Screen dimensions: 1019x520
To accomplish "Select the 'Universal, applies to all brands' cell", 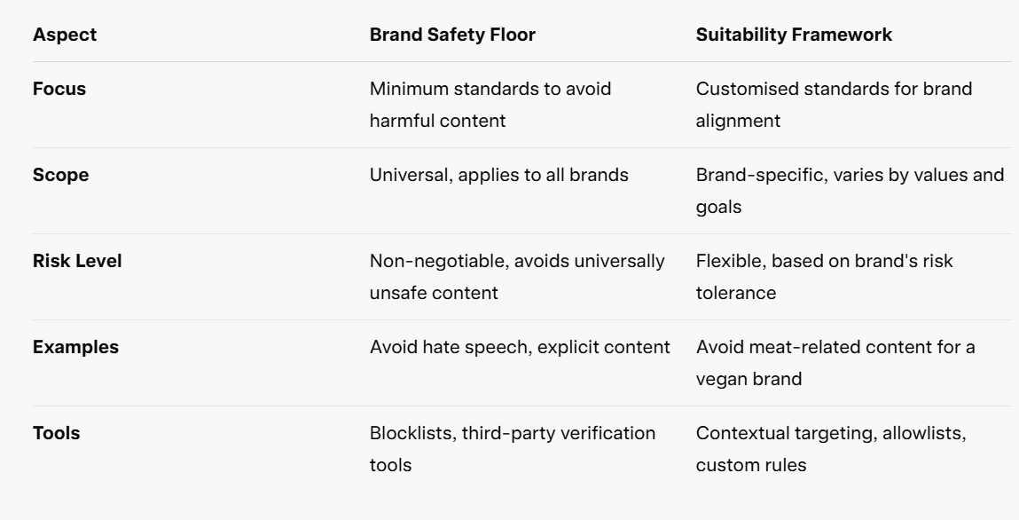I will (498, 175).
